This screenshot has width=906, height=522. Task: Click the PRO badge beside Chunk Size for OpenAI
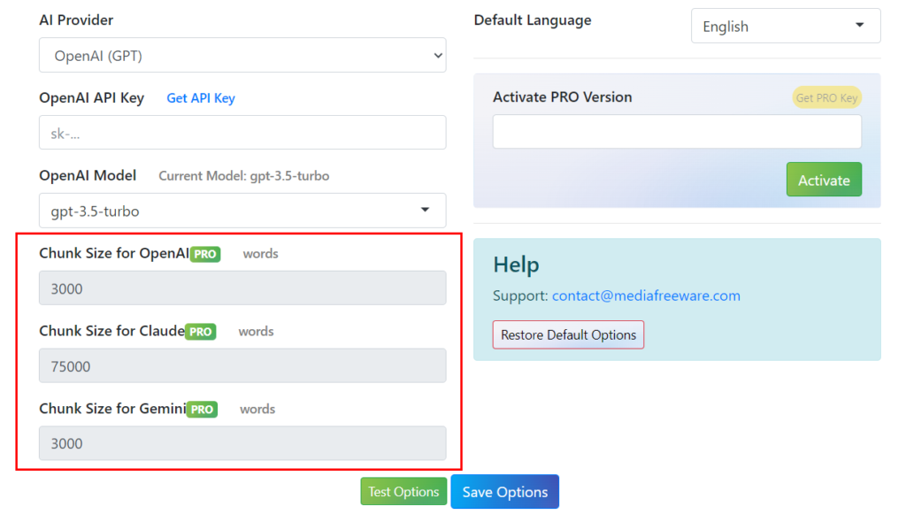(x=205, y=254)
